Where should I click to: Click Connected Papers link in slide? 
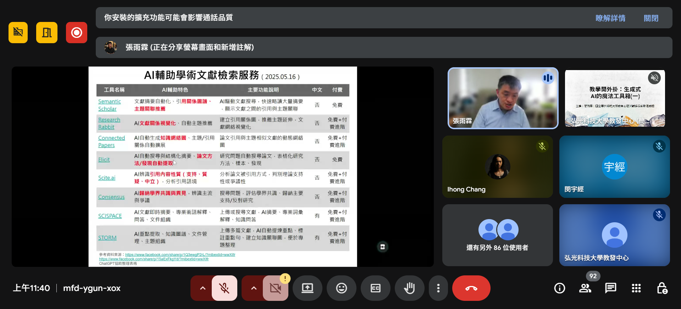[x=111, y=141]
